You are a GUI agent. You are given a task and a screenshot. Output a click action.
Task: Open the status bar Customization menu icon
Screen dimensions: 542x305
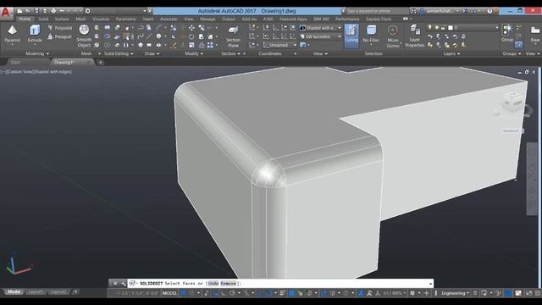click(538, 293)
